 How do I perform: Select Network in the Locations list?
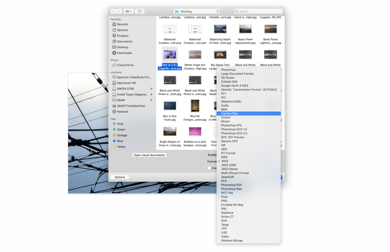click(122, 112)
